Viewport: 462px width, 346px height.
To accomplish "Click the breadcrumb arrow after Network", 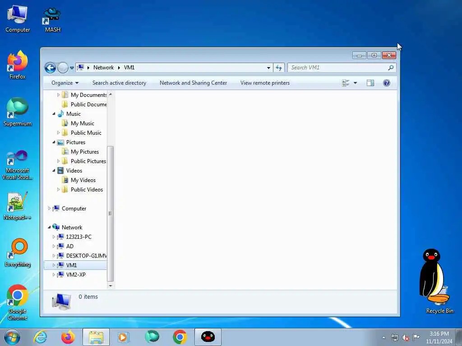I will click(x=119, y=68).
